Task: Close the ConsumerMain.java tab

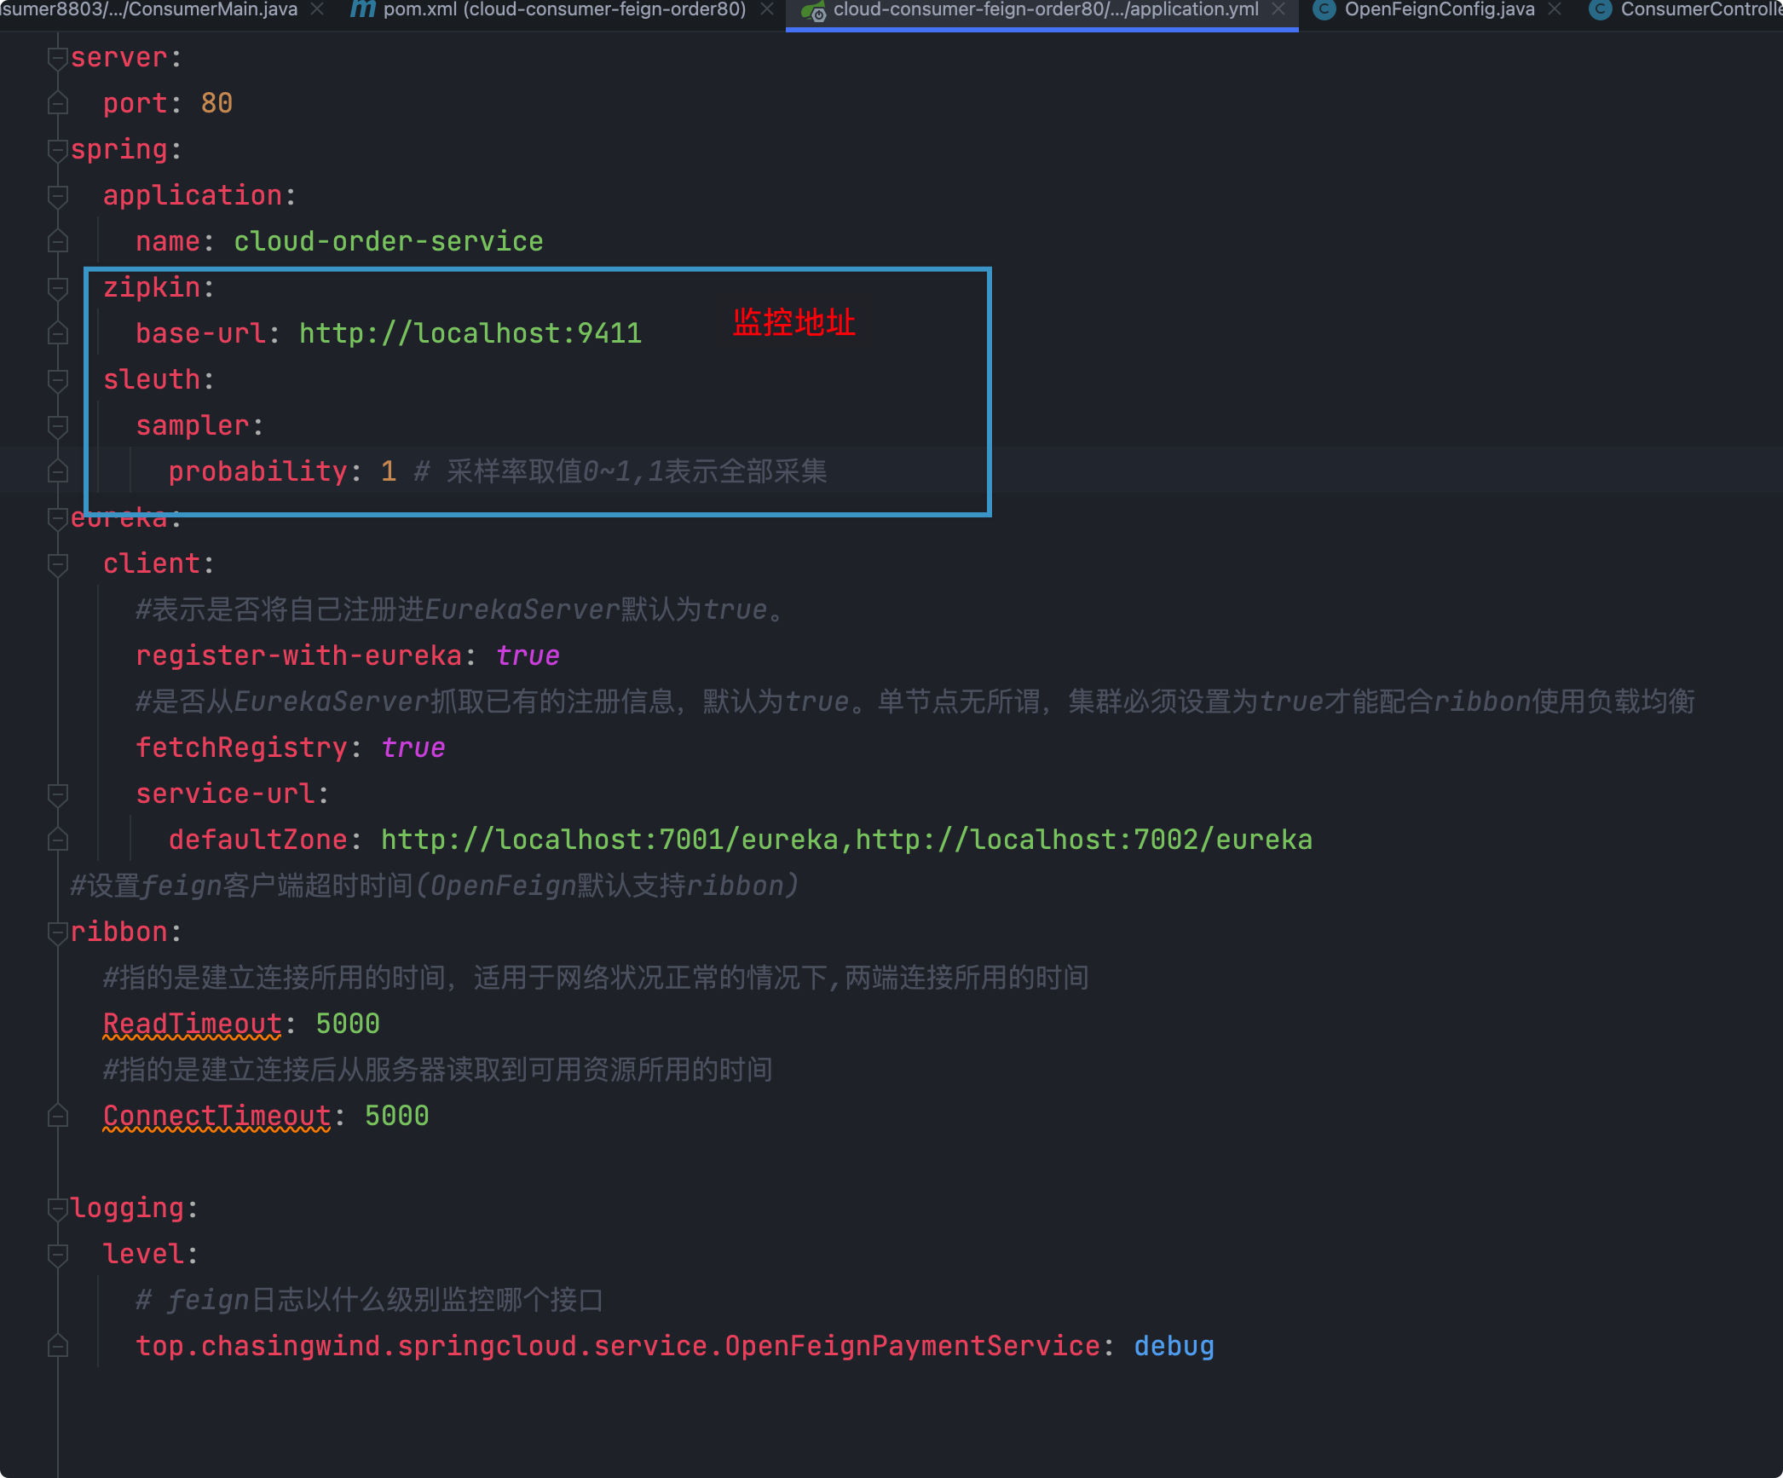Action: [317, 9]
